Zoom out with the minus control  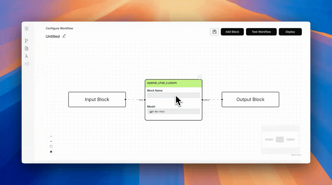pos(51,141)
